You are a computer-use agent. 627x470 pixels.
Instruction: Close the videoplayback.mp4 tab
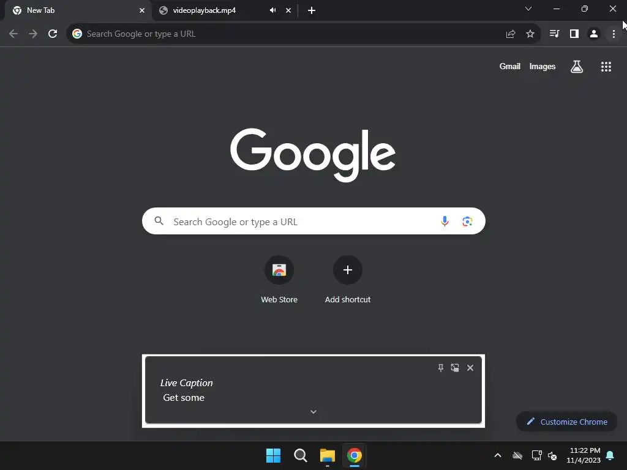288,10
